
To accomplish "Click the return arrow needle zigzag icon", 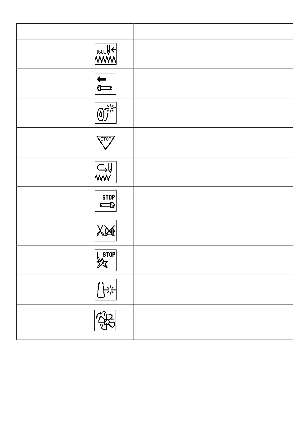I will point(106,172).
